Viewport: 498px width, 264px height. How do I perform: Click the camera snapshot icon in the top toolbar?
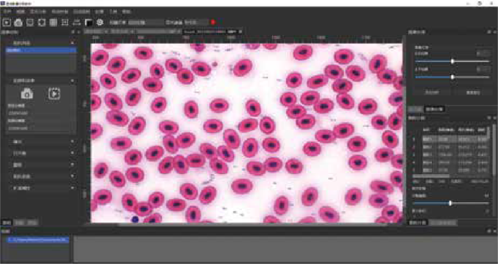pyautogui.click(x=18, y=22)
